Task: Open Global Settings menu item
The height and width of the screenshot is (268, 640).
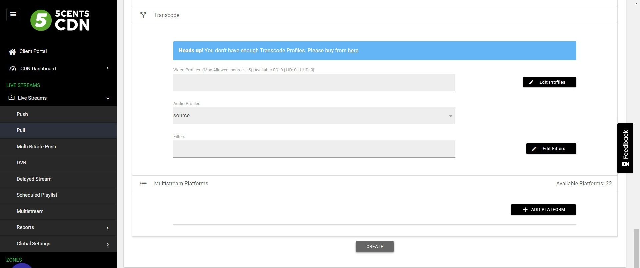Action: pyautogui.click(x=58, y=244)
